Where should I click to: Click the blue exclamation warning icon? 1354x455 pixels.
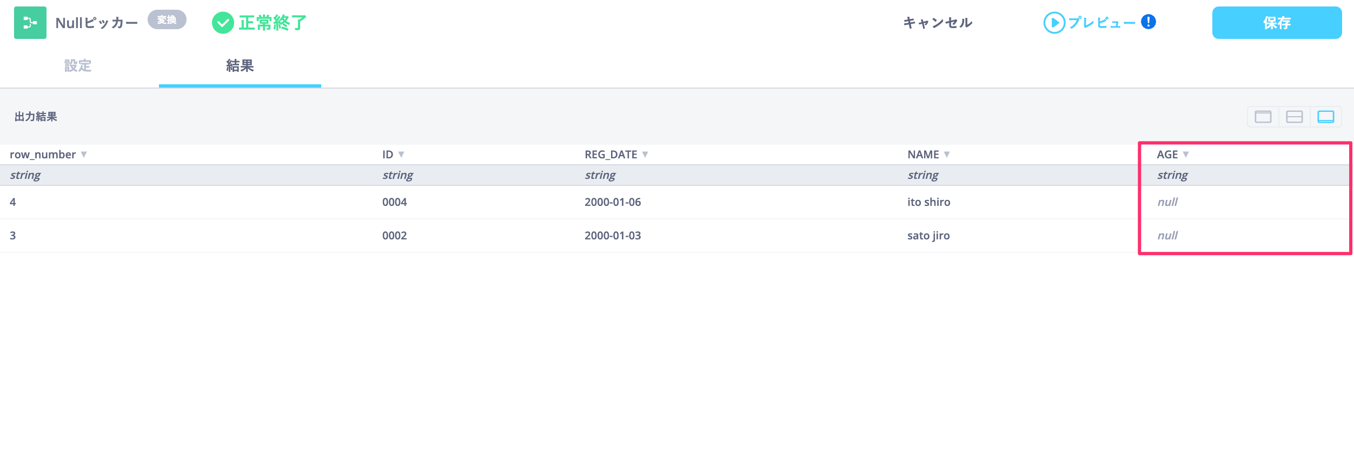click(1149, 22)
